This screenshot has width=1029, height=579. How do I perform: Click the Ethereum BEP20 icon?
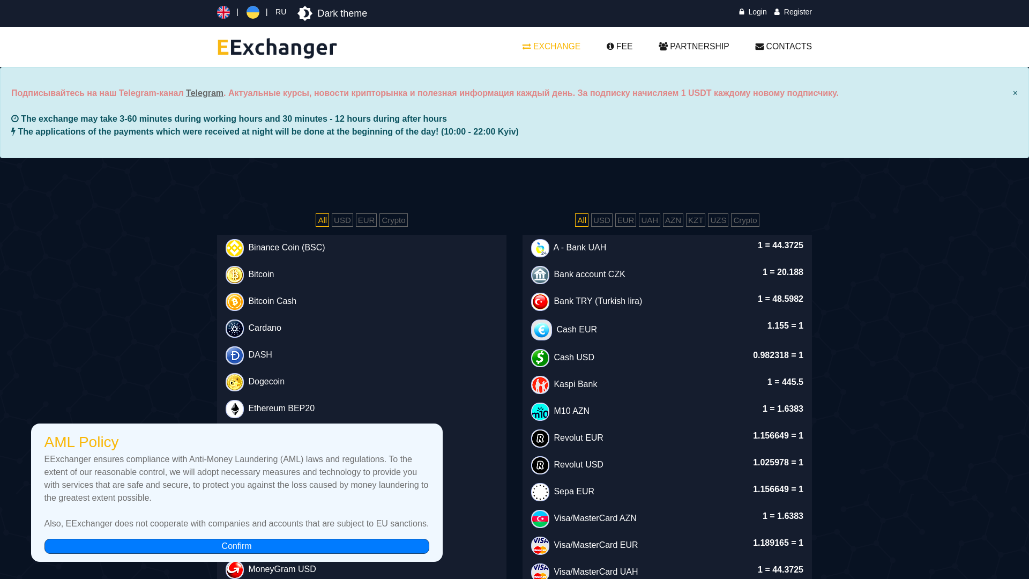[x=235, y=409]
